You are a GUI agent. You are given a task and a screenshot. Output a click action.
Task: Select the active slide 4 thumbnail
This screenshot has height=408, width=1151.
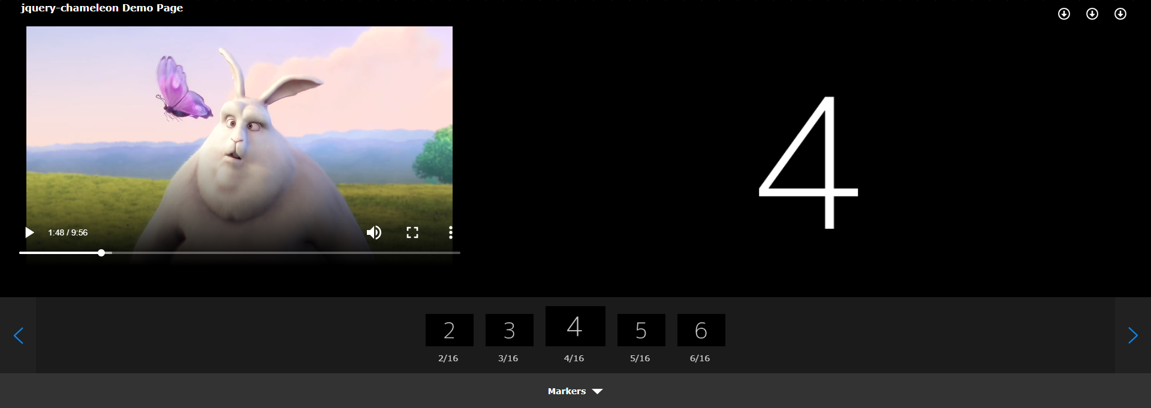tap(575, 327)
